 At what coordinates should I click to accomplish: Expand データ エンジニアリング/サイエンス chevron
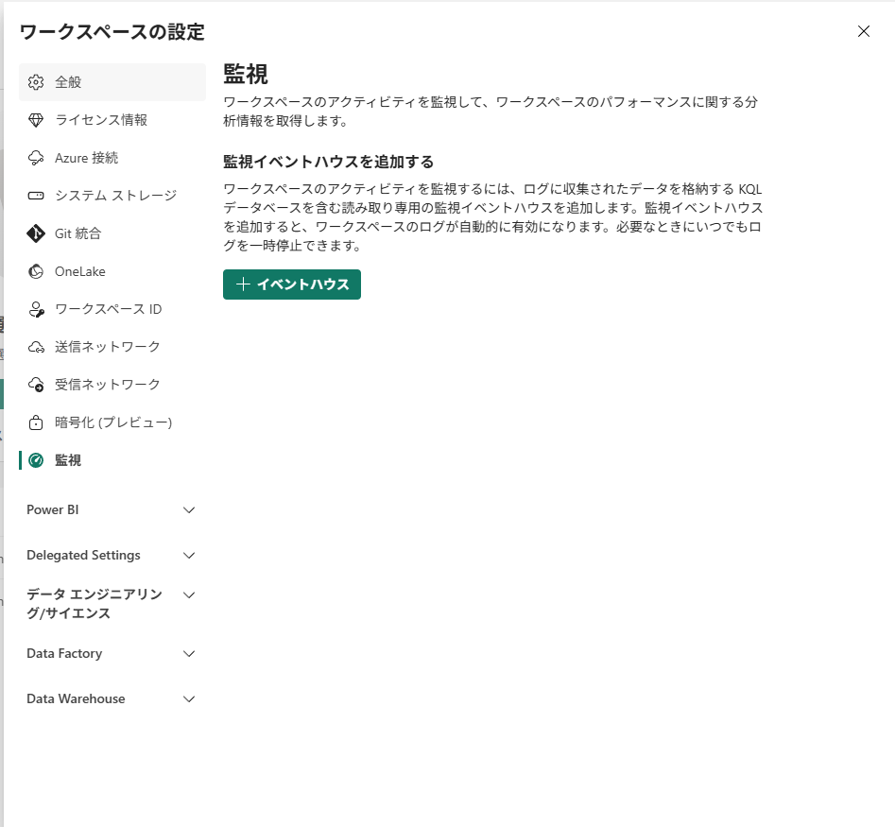(189, 595)
